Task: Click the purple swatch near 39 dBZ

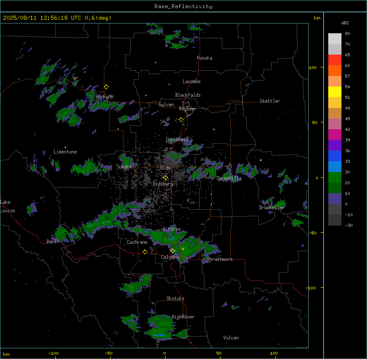Action: coord(335,145)
